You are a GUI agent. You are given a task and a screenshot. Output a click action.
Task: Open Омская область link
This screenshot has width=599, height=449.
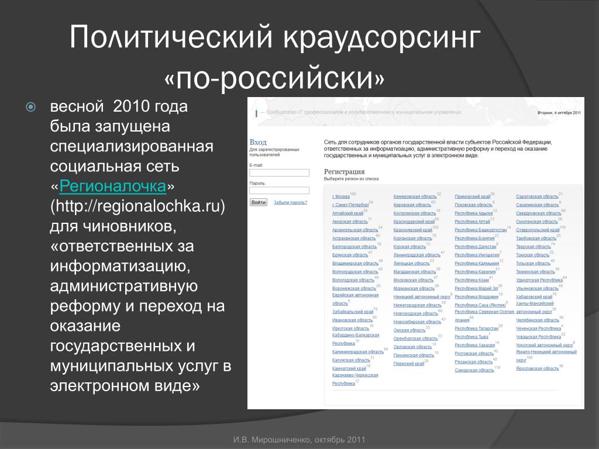pyautogui.click(x=409, y=330)
